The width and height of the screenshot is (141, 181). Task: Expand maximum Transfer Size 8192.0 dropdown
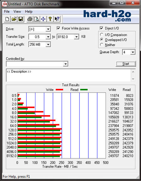pos(76,37)
